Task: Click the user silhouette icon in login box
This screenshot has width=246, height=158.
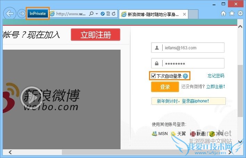Action: [x=157, y=48]
